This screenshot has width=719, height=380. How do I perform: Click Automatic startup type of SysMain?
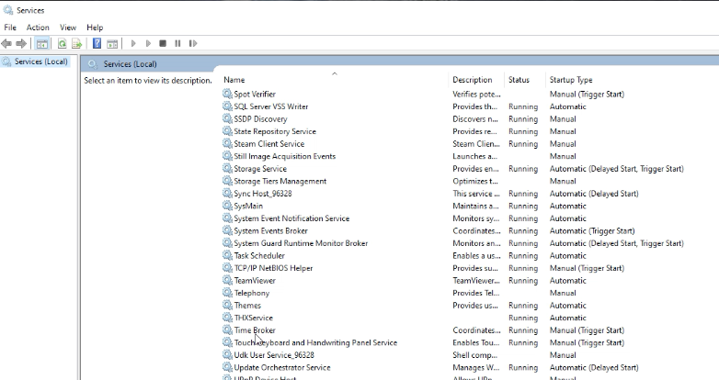567,206
